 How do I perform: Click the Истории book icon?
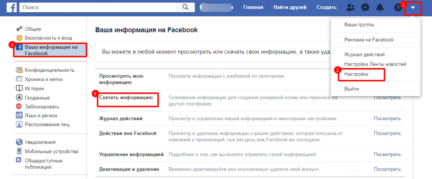click(19, 88)
